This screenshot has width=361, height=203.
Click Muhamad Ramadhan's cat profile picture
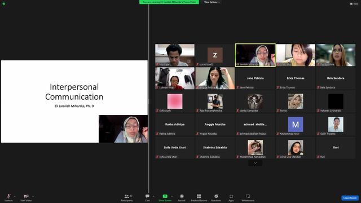pos(255,148)
